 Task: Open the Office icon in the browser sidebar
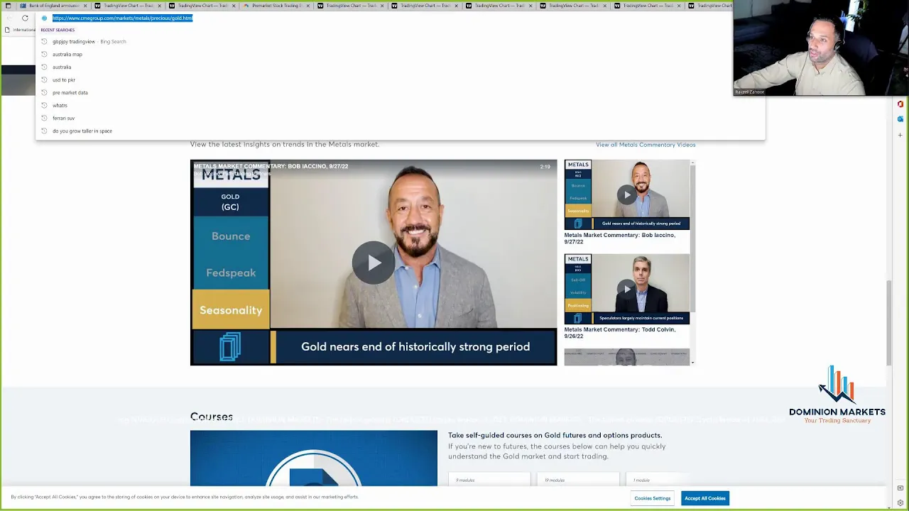[900, 104]
